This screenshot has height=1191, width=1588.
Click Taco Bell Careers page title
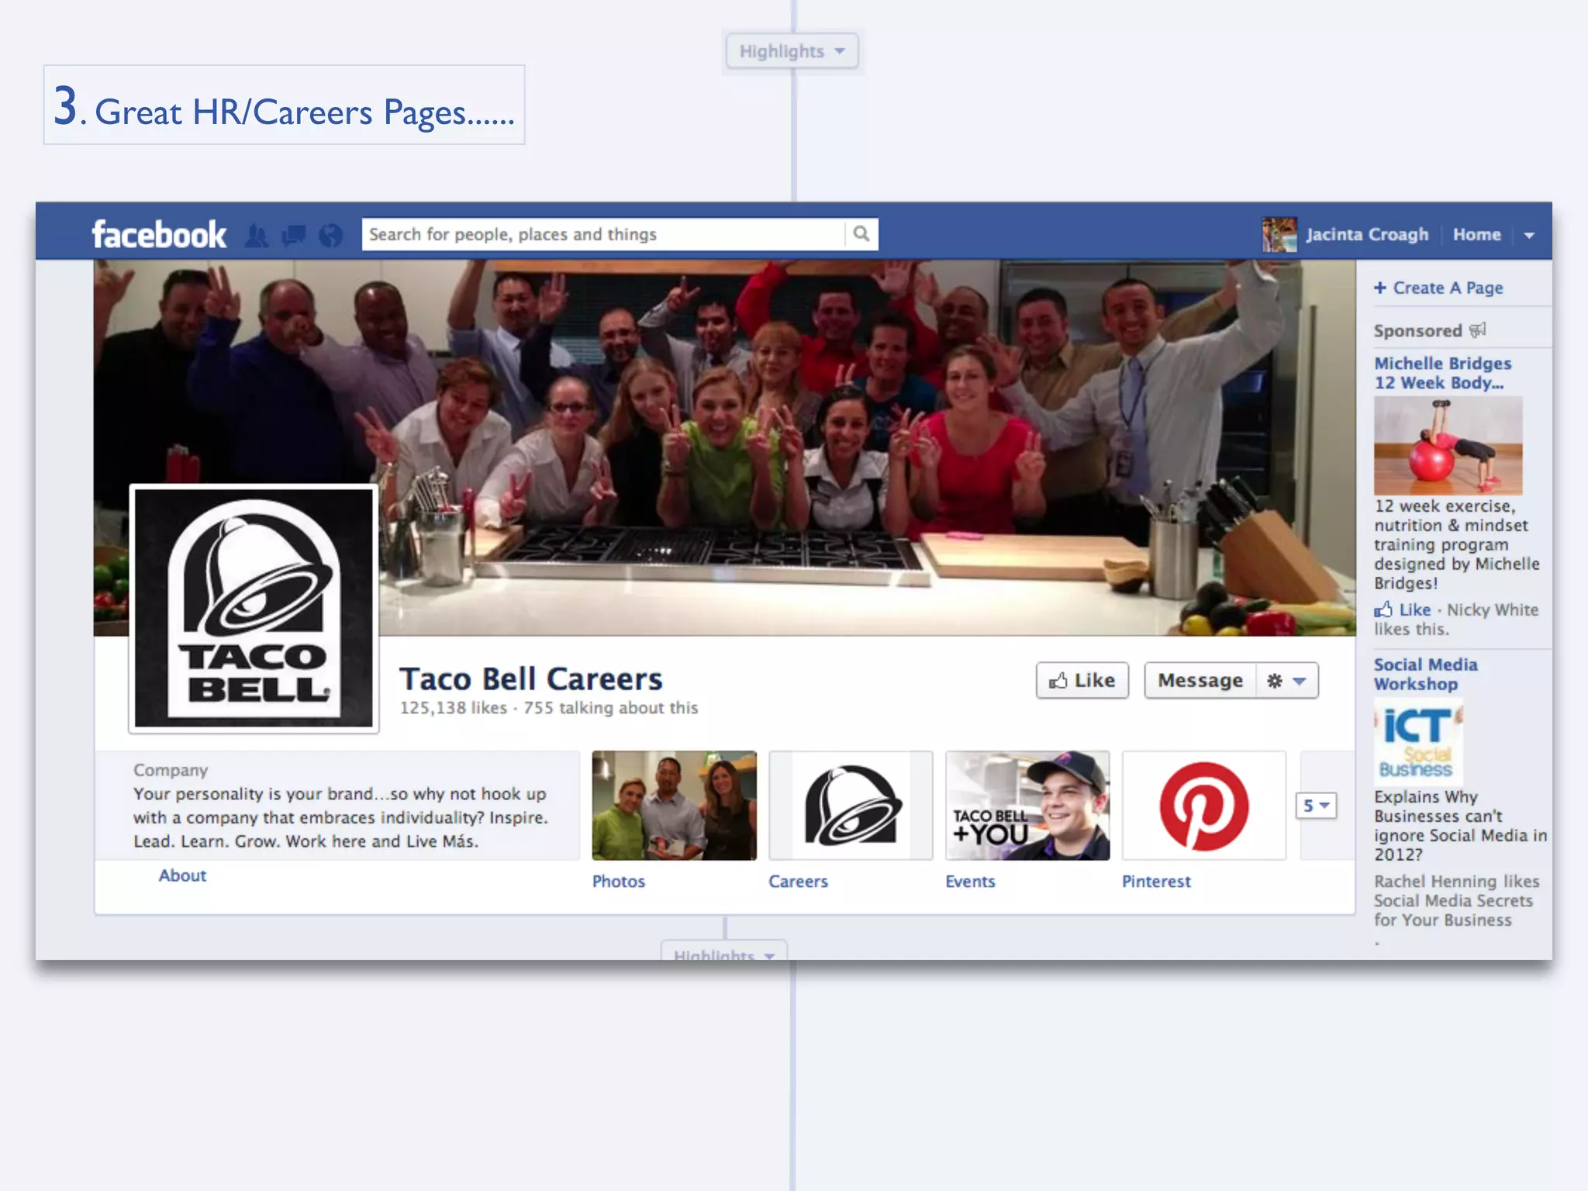[x=531, y=679]
